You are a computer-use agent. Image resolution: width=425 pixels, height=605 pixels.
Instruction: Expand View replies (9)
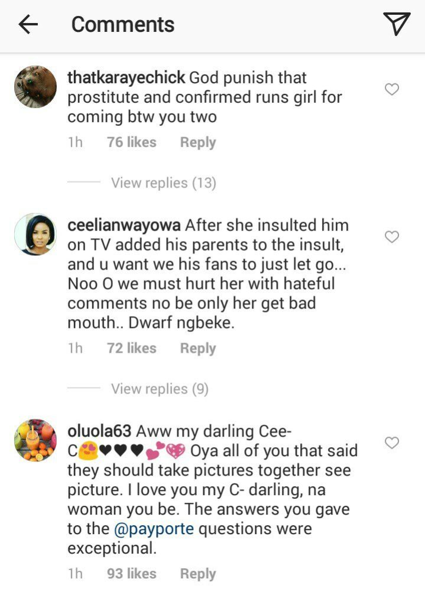click(160, 389)
